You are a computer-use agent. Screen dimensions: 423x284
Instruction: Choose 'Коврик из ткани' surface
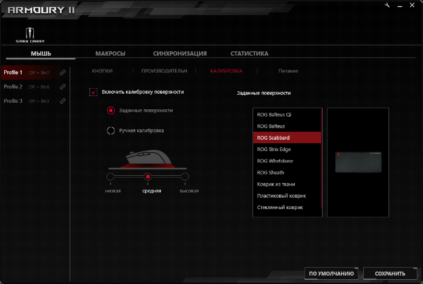pos(287,184)
